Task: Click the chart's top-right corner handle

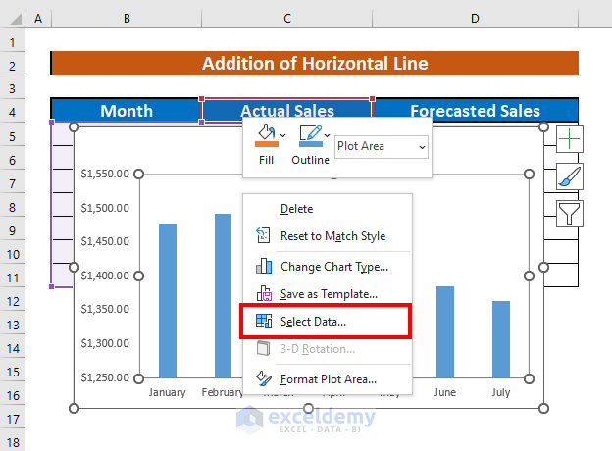Action: (x=543, y=126)
